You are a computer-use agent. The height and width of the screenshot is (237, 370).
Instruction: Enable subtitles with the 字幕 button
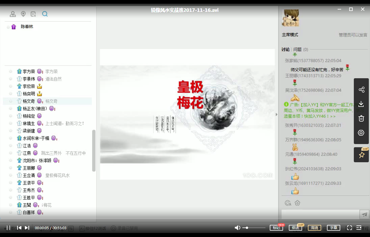click(333, 227)
